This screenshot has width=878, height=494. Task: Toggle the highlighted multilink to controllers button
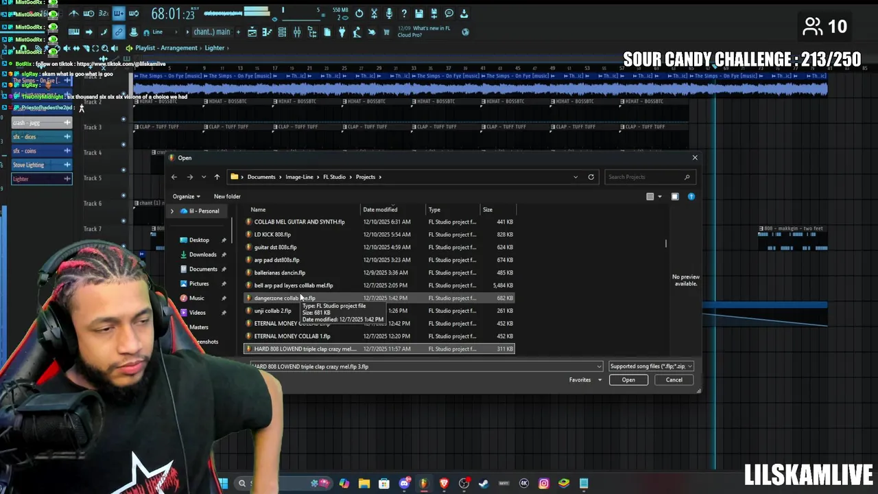119,32
